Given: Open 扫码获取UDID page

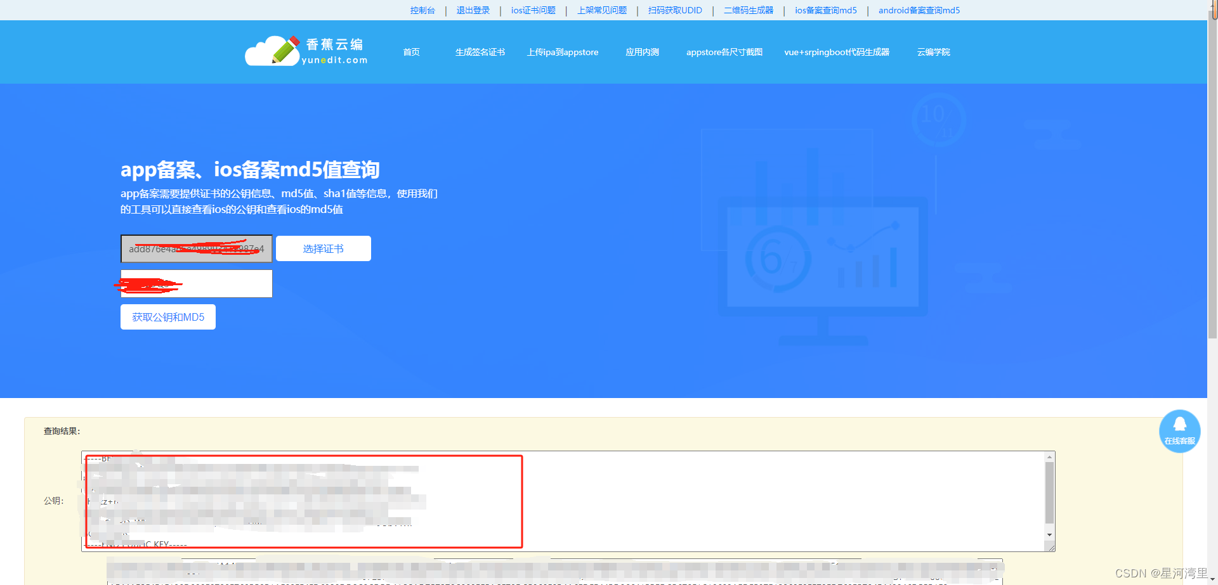Looking at the screenshot, I should pyautogui.click(x=674, y=10).
